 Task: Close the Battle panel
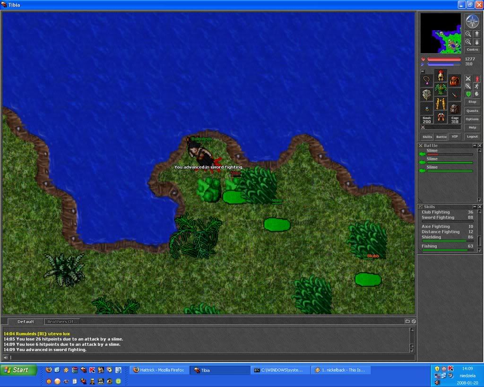pyautogui.click(x=480, y=146)
